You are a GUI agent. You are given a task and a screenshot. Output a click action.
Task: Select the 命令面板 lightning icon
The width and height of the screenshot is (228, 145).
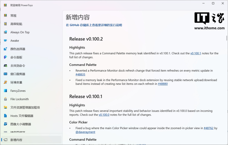[x=5, y=57]
